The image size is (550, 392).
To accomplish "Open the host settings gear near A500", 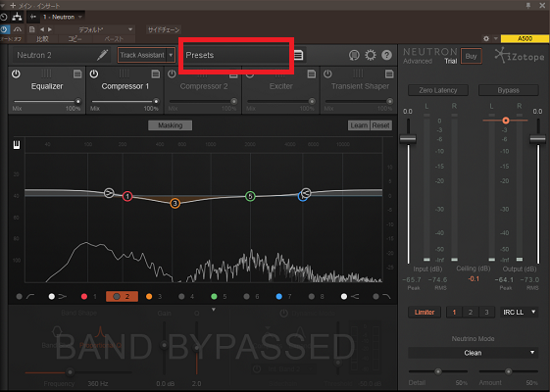I will pyautogui.click(x=486, y=38).
